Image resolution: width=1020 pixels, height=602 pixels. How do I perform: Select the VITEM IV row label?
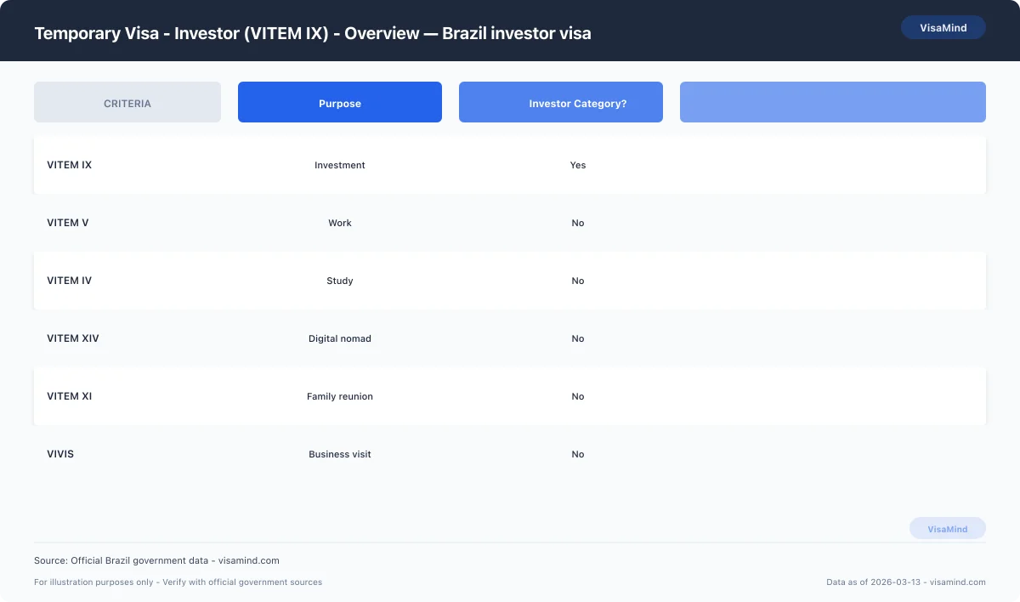(69, 281)
